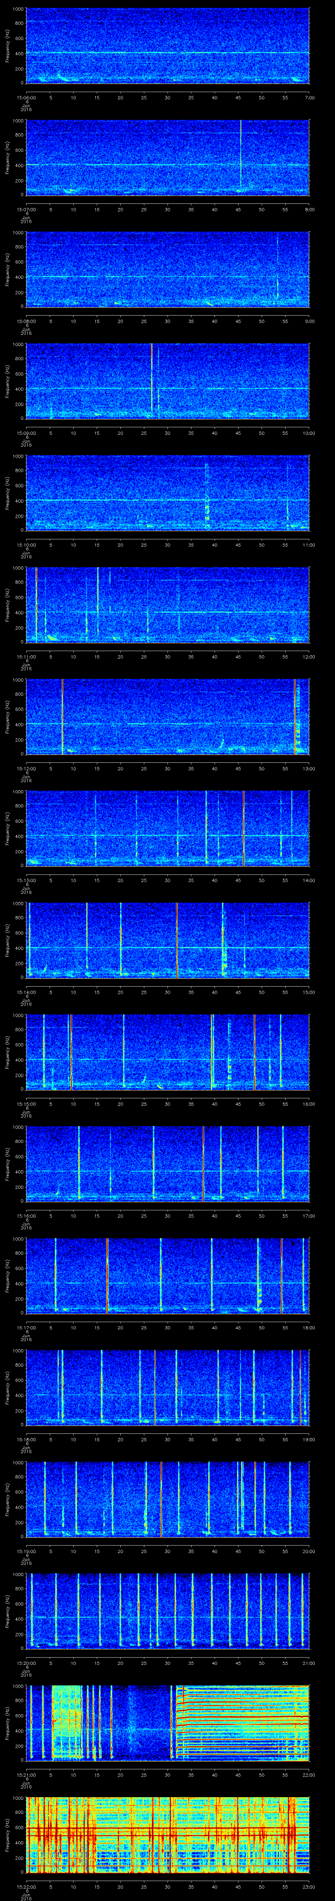This screenshot has width=335, height=1901.
Task: Click the 15:12:00 start time label
Action: (26, 768)
